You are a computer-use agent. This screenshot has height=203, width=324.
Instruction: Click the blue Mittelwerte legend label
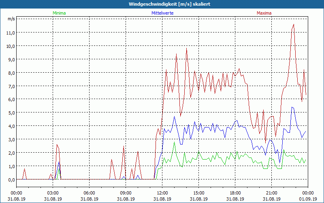(162, 13)
